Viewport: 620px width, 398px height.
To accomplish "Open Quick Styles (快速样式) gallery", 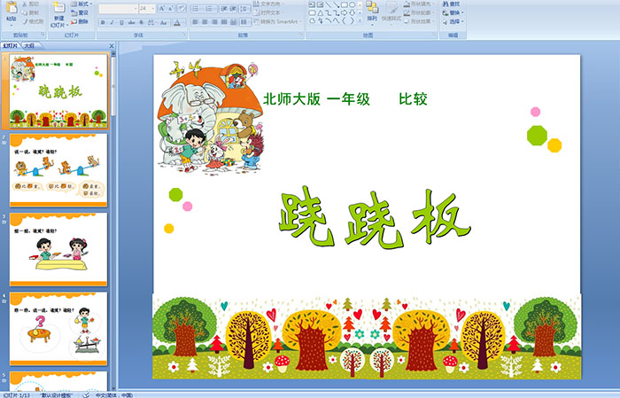I will click(x=391, y=12).
